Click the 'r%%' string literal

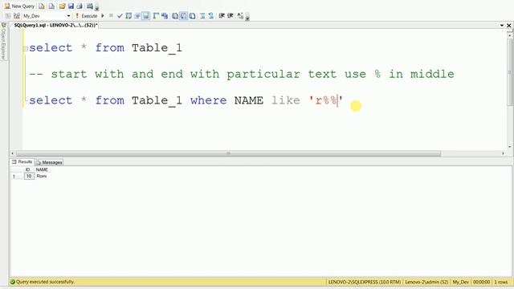pos(326,100)
